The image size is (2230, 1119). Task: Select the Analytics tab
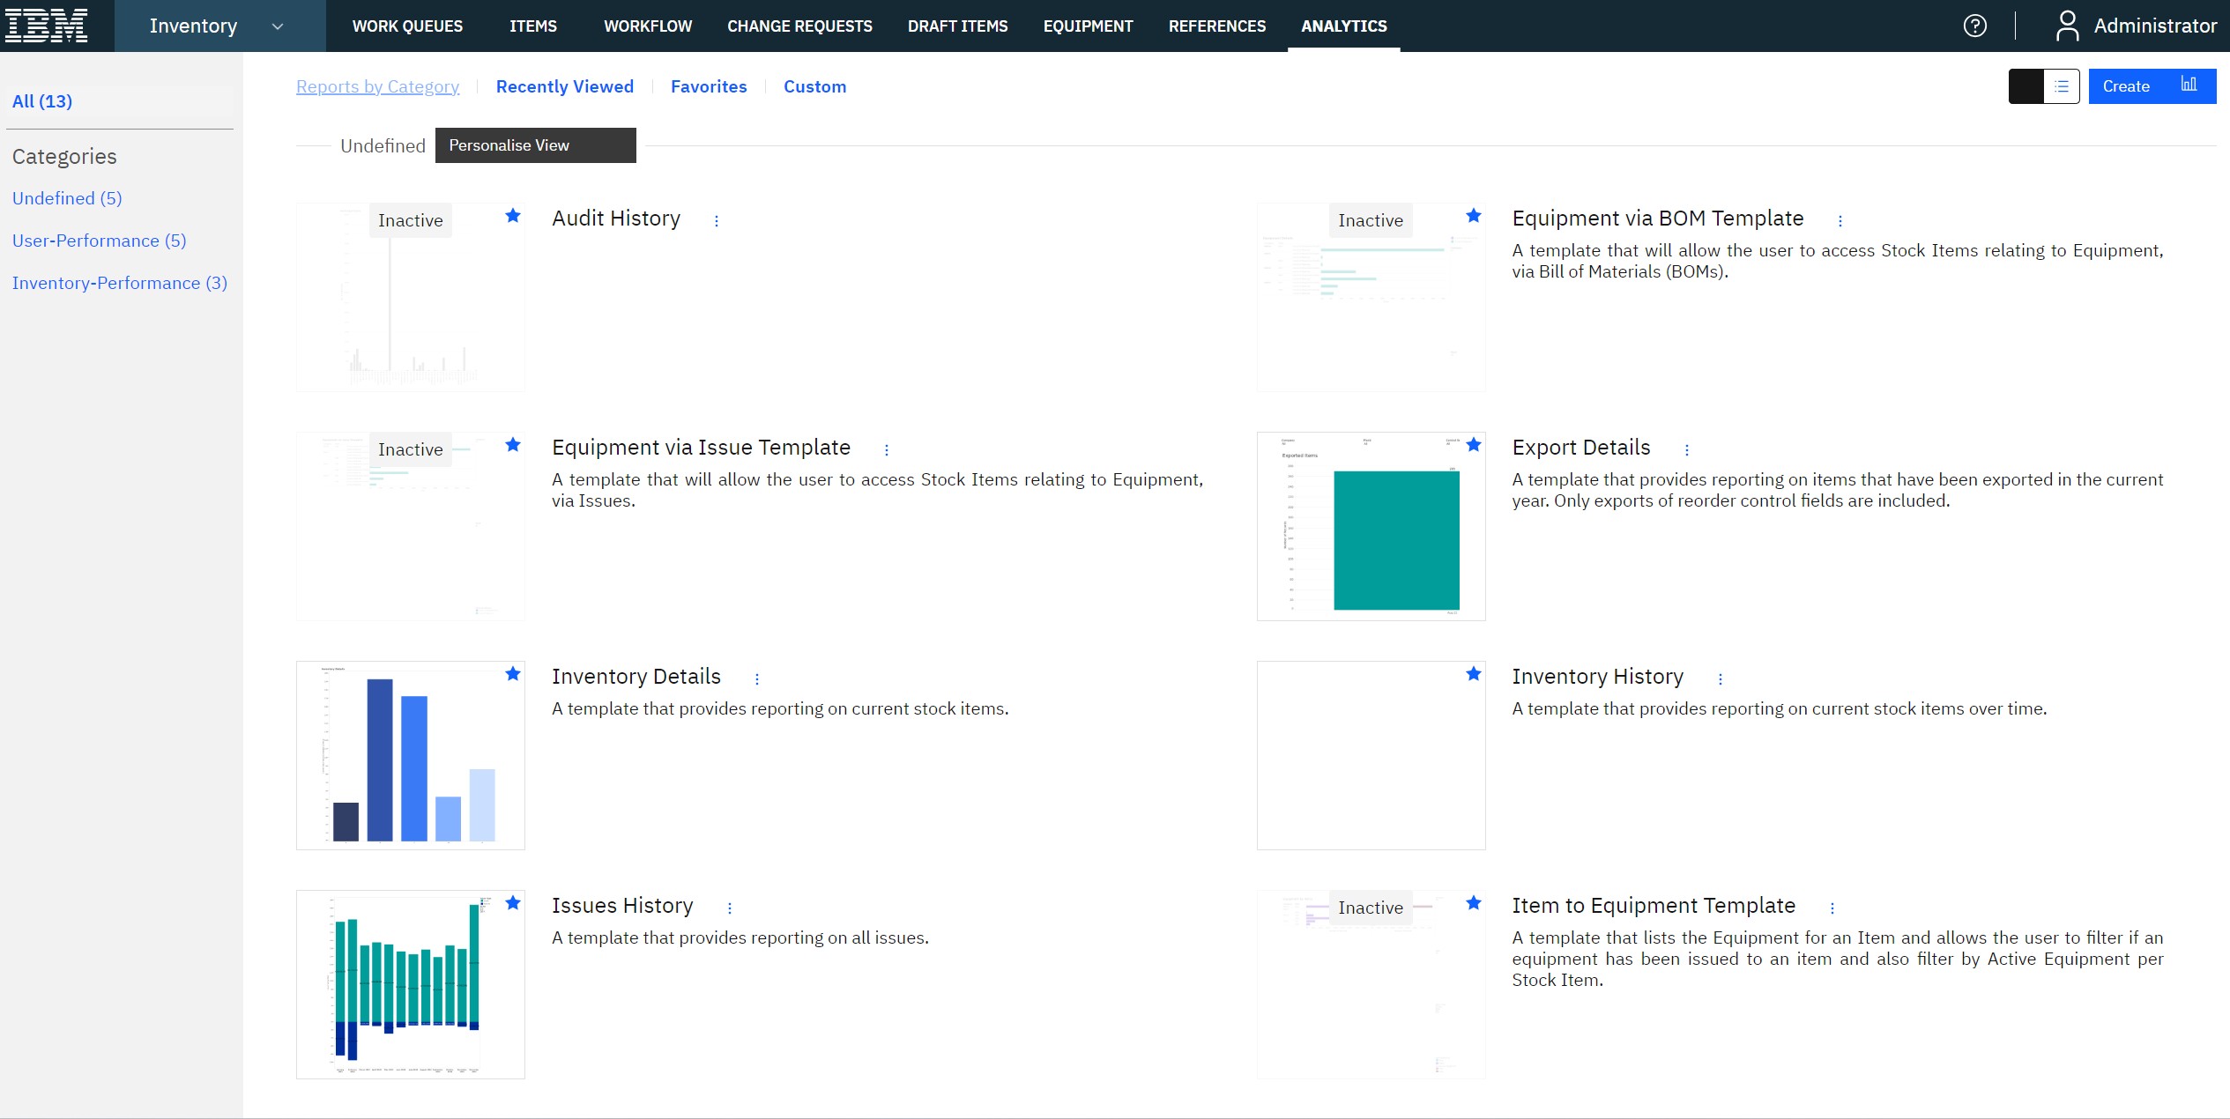pyautogui.click(x=1343, y=26)
